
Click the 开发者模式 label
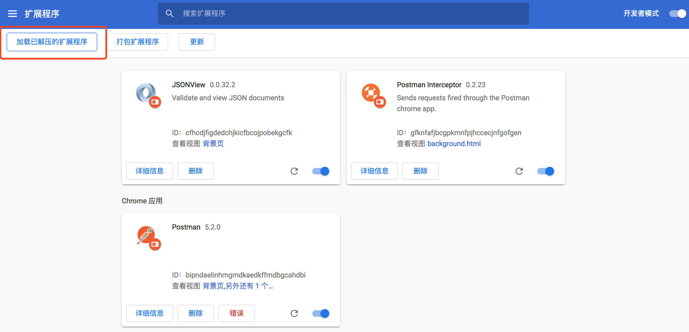(x=641, y=14)
